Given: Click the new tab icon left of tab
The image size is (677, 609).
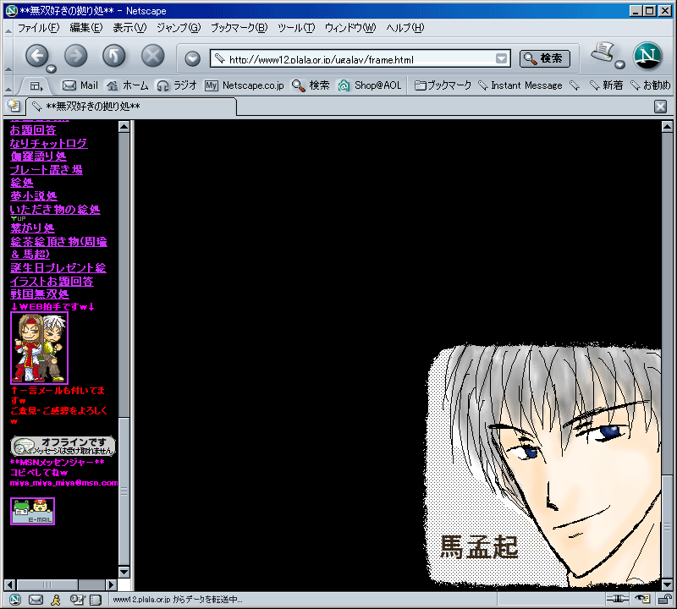Looking at the screenshot, I should [14, 106].
